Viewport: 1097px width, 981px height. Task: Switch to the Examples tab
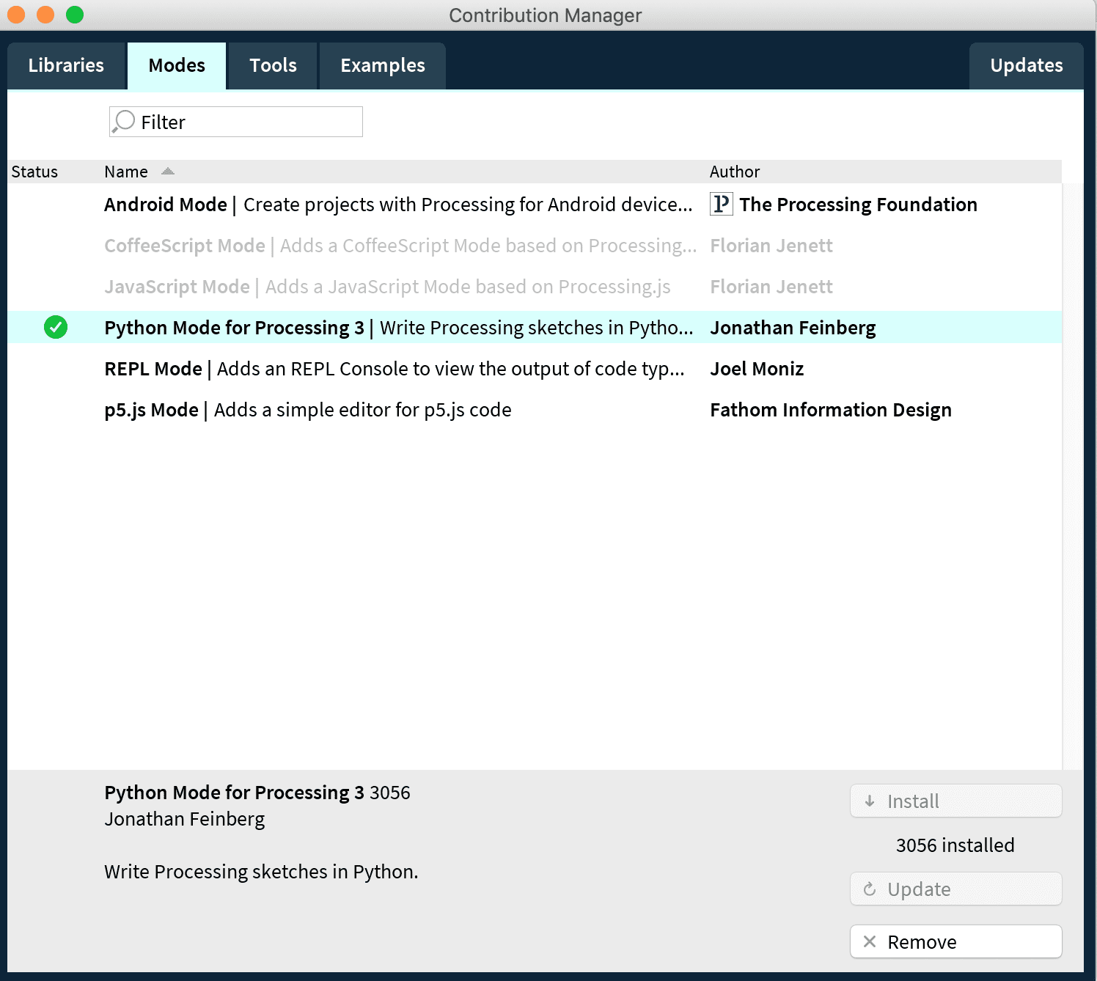coord(382,66)
